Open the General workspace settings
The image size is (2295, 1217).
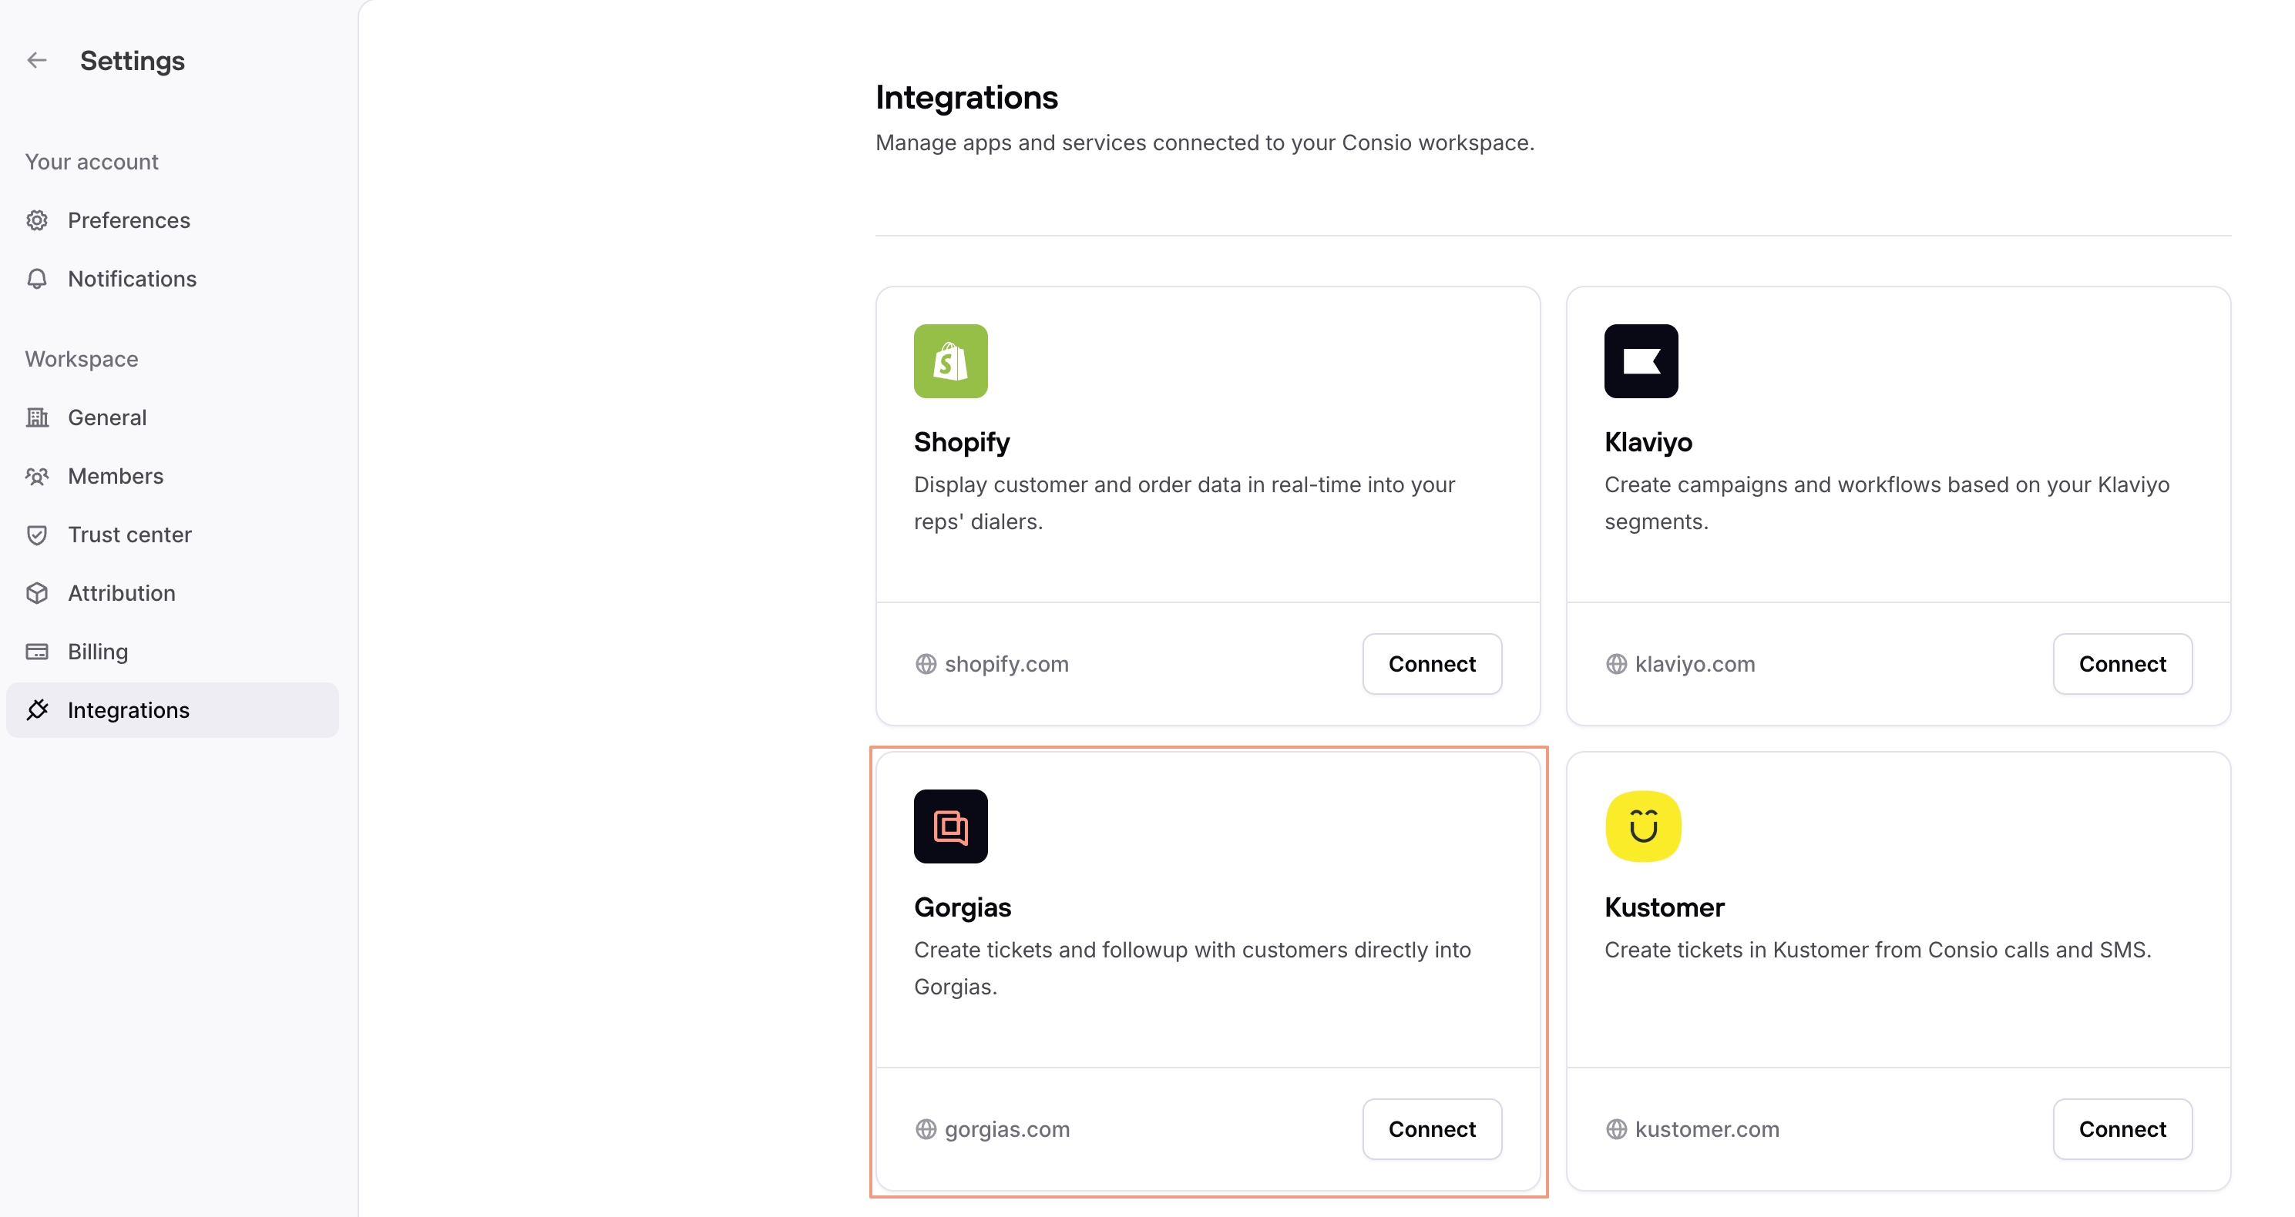(107, 417)
